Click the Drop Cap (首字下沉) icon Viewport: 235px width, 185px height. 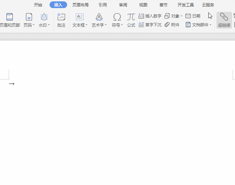pos(141,25)
